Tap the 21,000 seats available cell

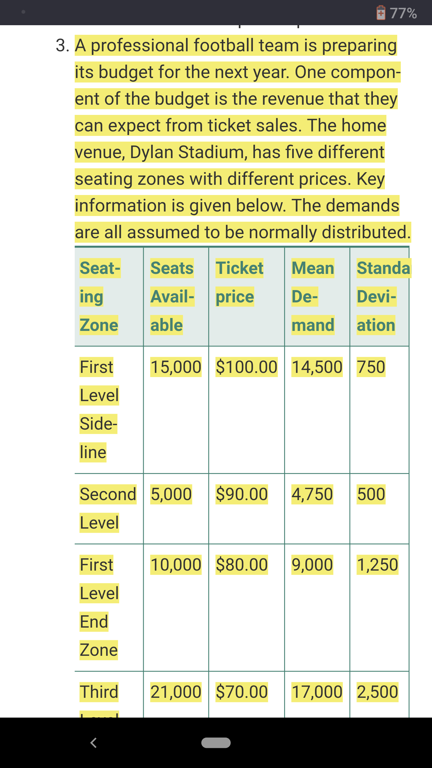coord(176,692)
